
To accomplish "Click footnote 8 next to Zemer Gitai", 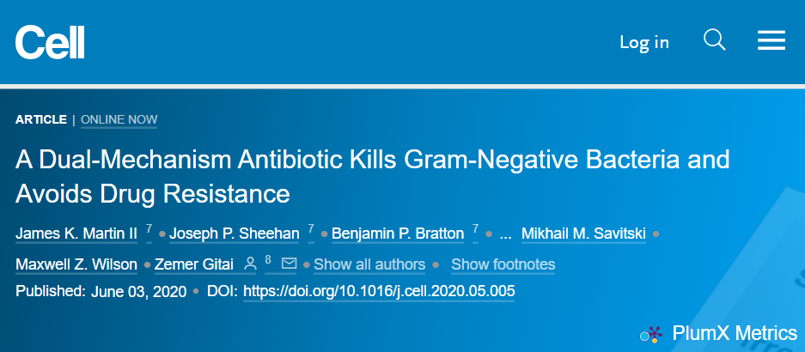I will [268, 259].
